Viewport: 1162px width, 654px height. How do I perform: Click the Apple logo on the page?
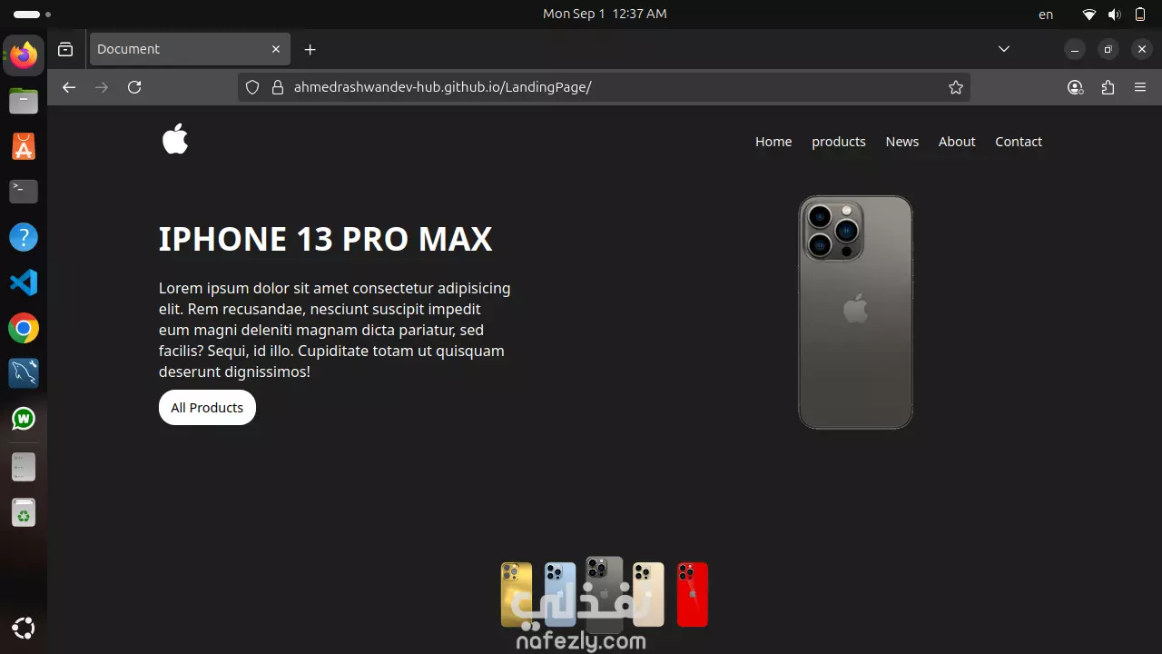pos(175,139)
